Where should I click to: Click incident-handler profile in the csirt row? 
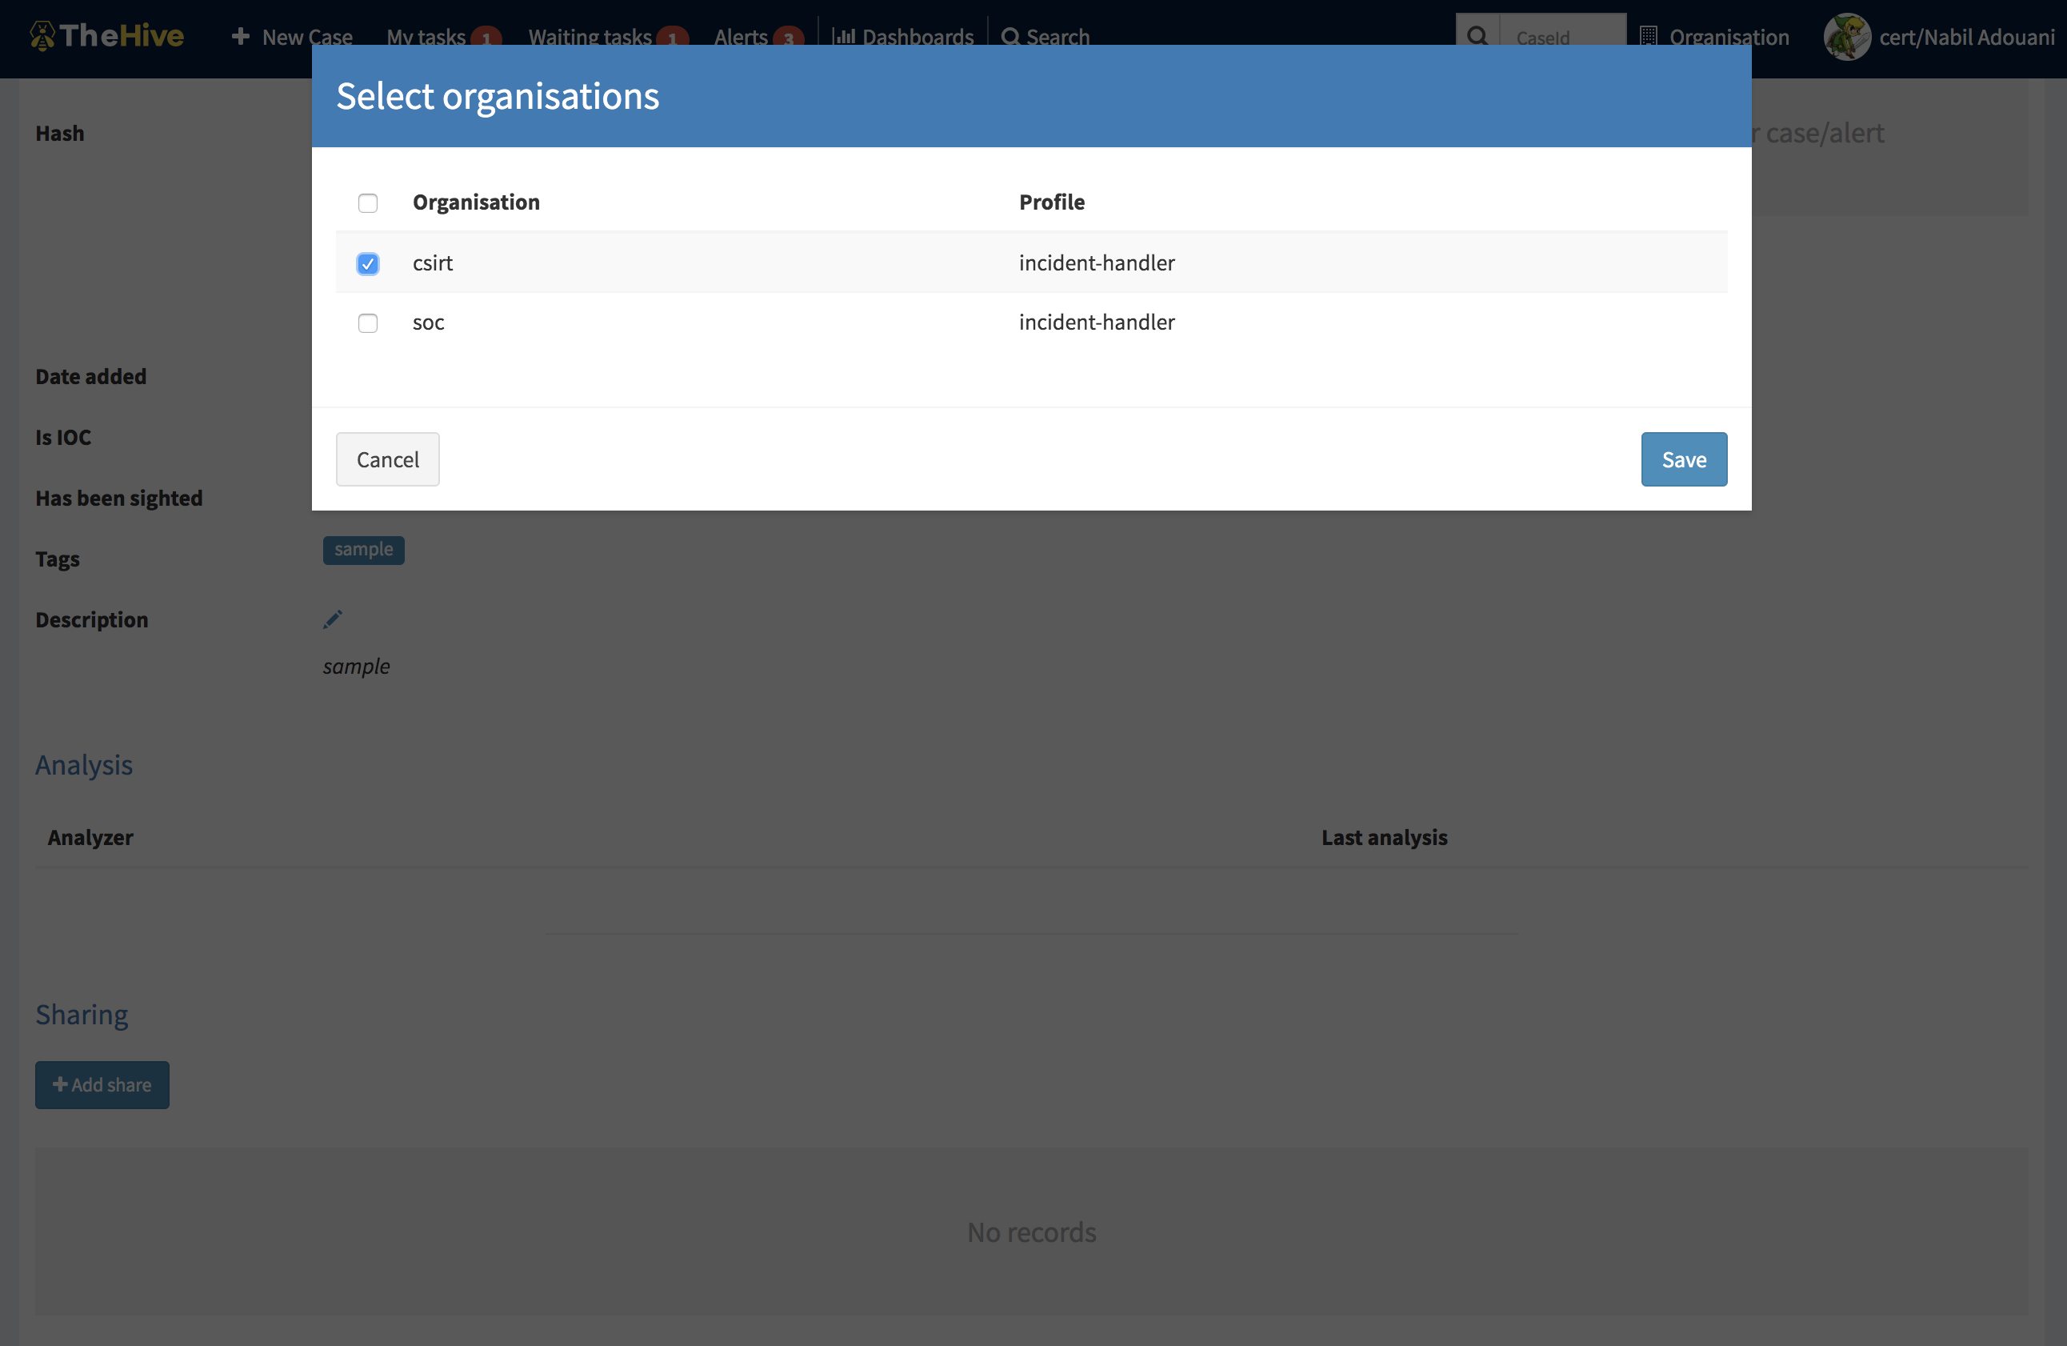click(1097, 262)
